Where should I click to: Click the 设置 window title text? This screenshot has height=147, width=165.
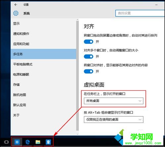click(x=26, y=5)
